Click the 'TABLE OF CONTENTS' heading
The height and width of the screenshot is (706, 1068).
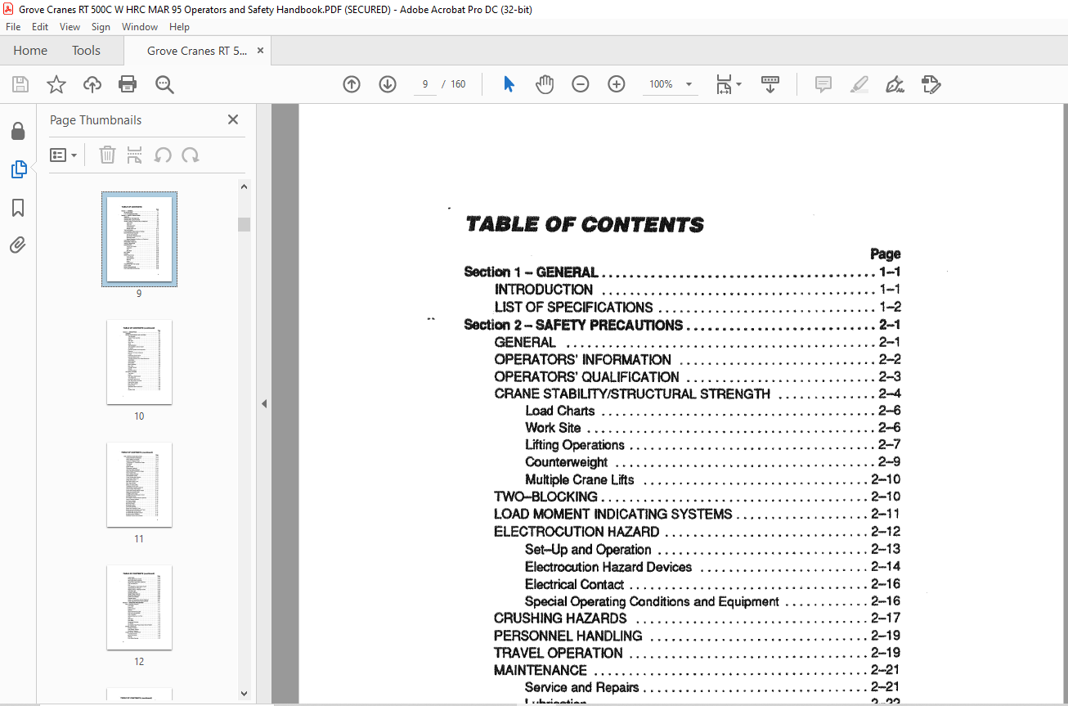tap(585, 224)
